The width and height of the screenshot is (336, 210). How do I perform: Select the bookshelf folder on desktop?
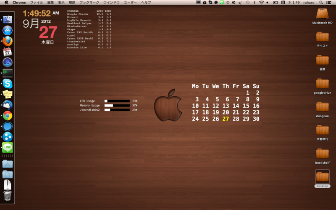[322, 153]
